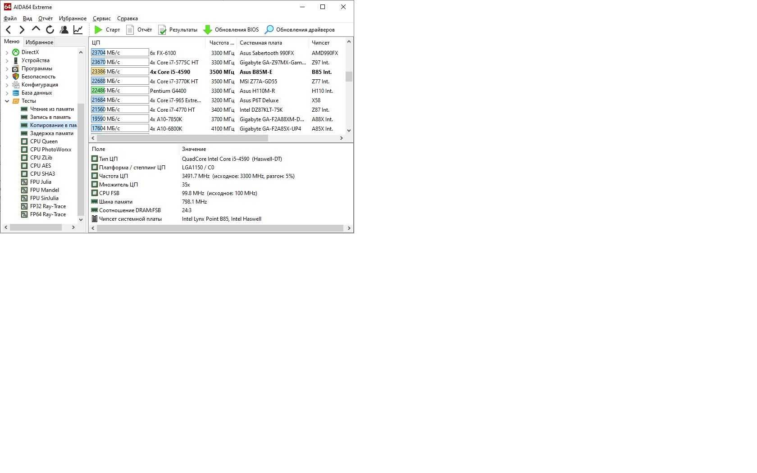The image size is (757, 473).
Task: Select Безопасность shield icon in tree
Action: click(x=16, y=77)
